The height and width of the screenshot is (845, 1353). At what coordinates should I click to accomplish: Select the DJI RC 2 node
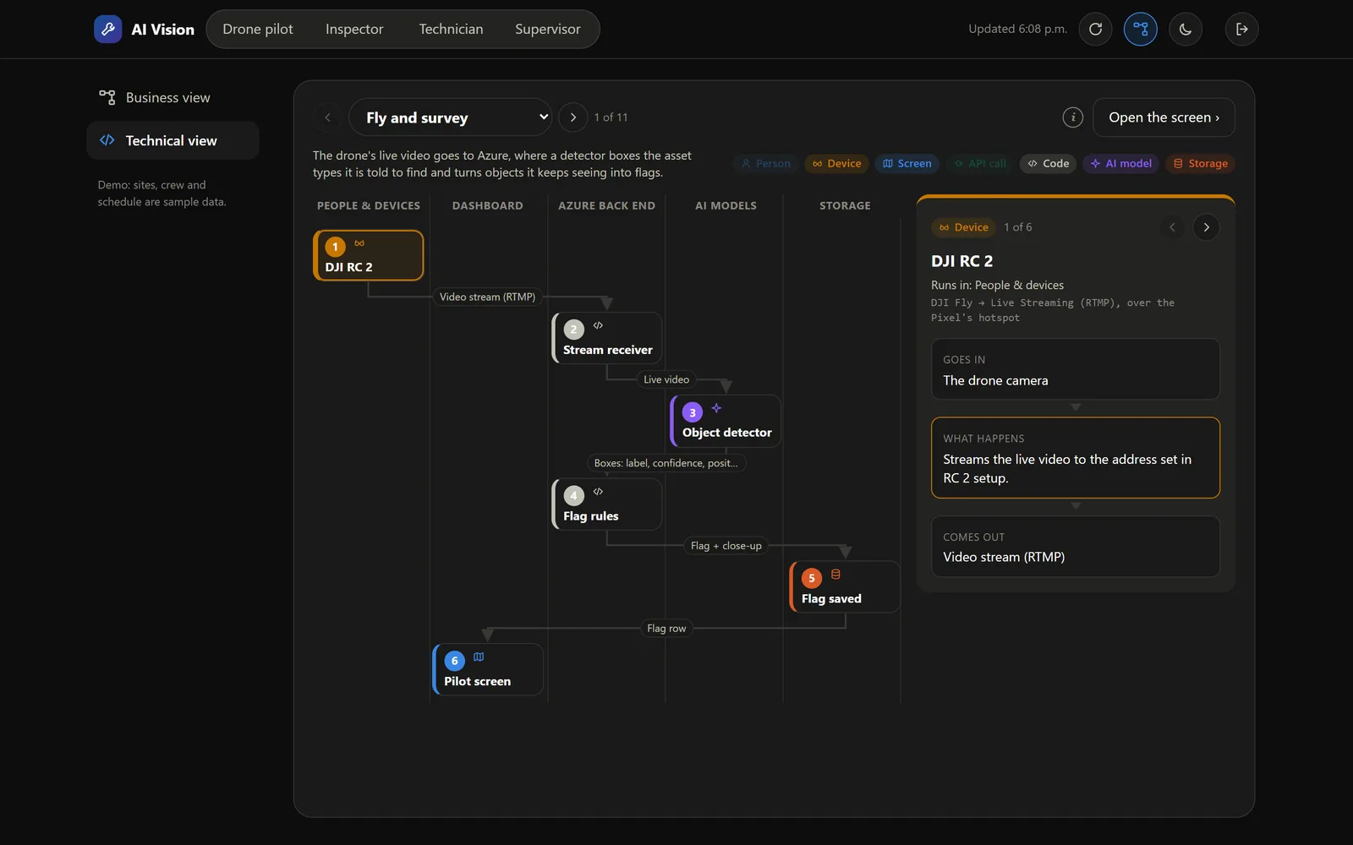click(368, 255)
